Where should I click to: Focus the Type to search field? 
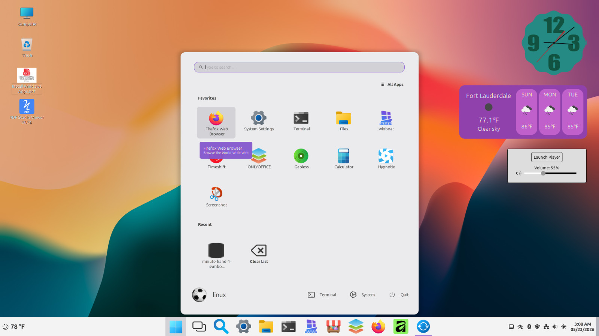click(x=299, y=67)
